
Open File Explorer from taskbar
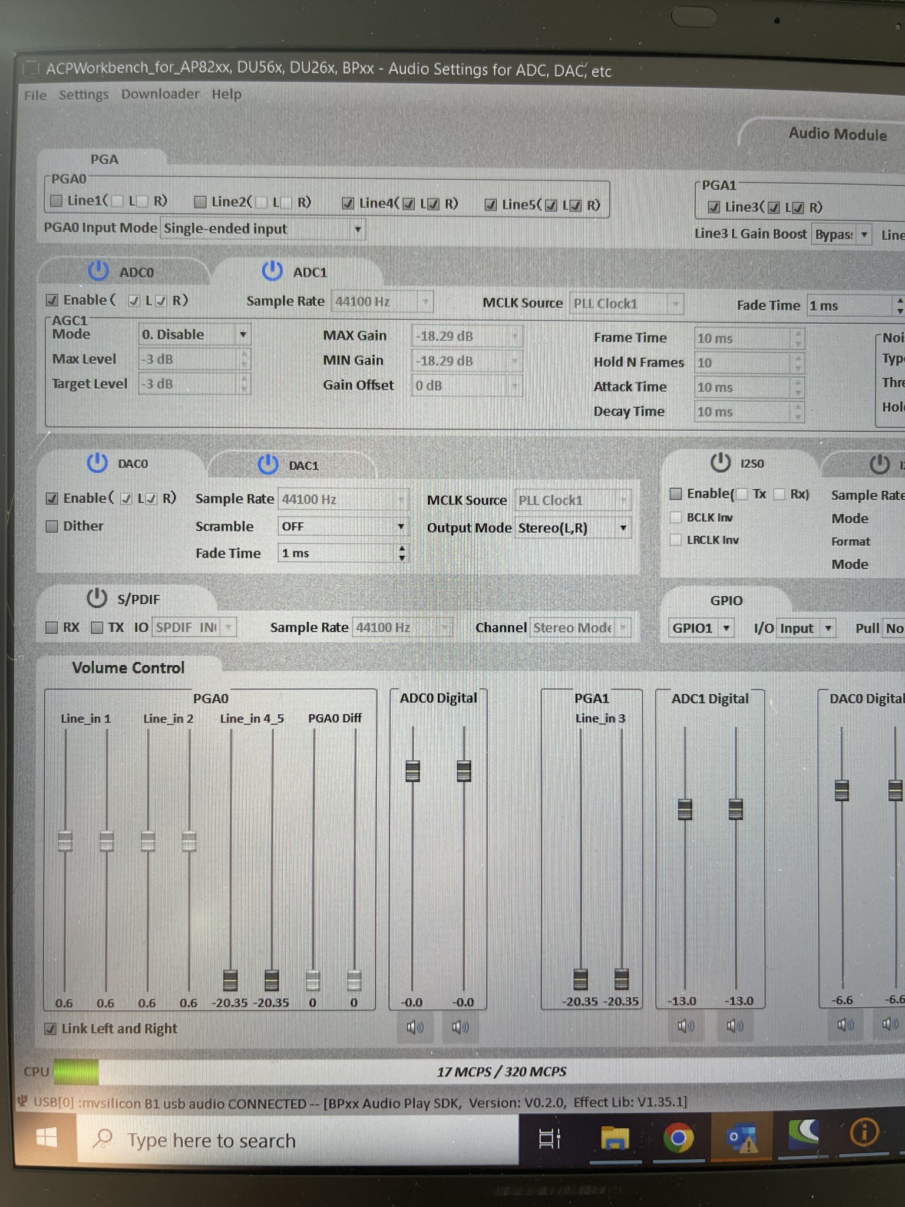(615, 1138)
